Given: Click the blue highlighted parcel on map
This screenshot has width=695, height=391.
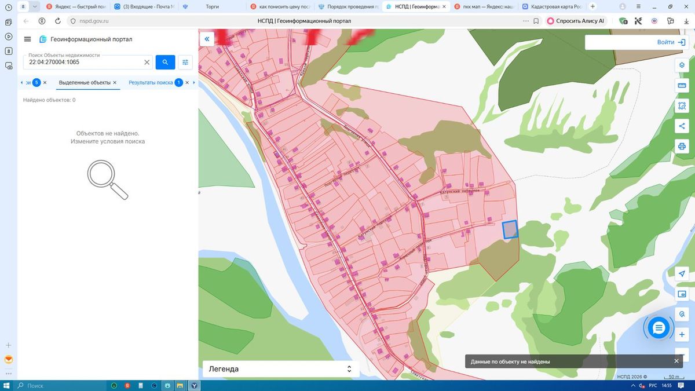Looking at the screenshot, I should click(510, 229).
